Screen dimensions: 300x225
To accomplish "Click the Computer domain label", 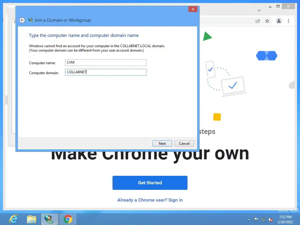I will click(44, 73).
